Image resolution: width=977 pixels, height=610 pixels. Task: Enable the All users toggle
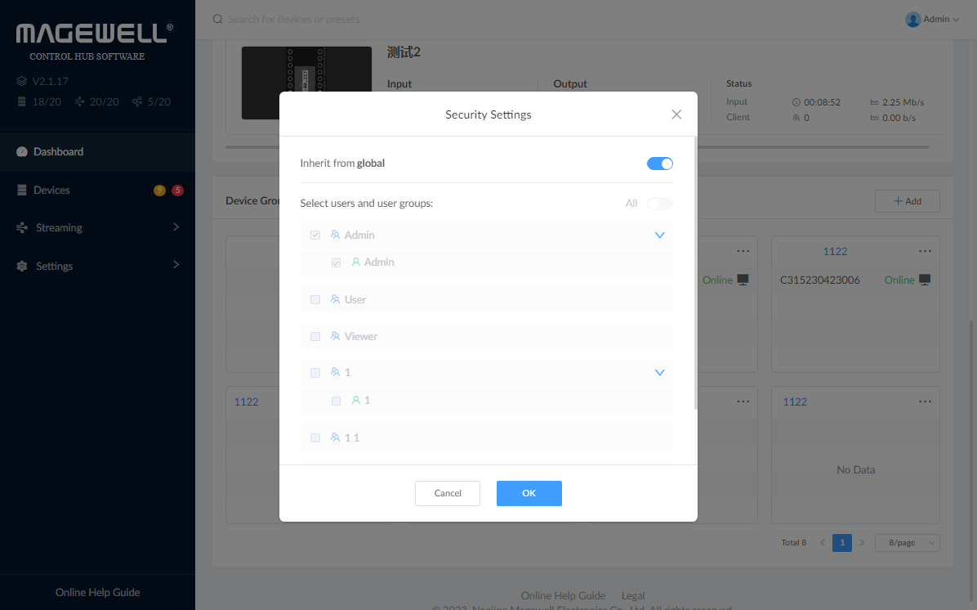tap(660, 203)
